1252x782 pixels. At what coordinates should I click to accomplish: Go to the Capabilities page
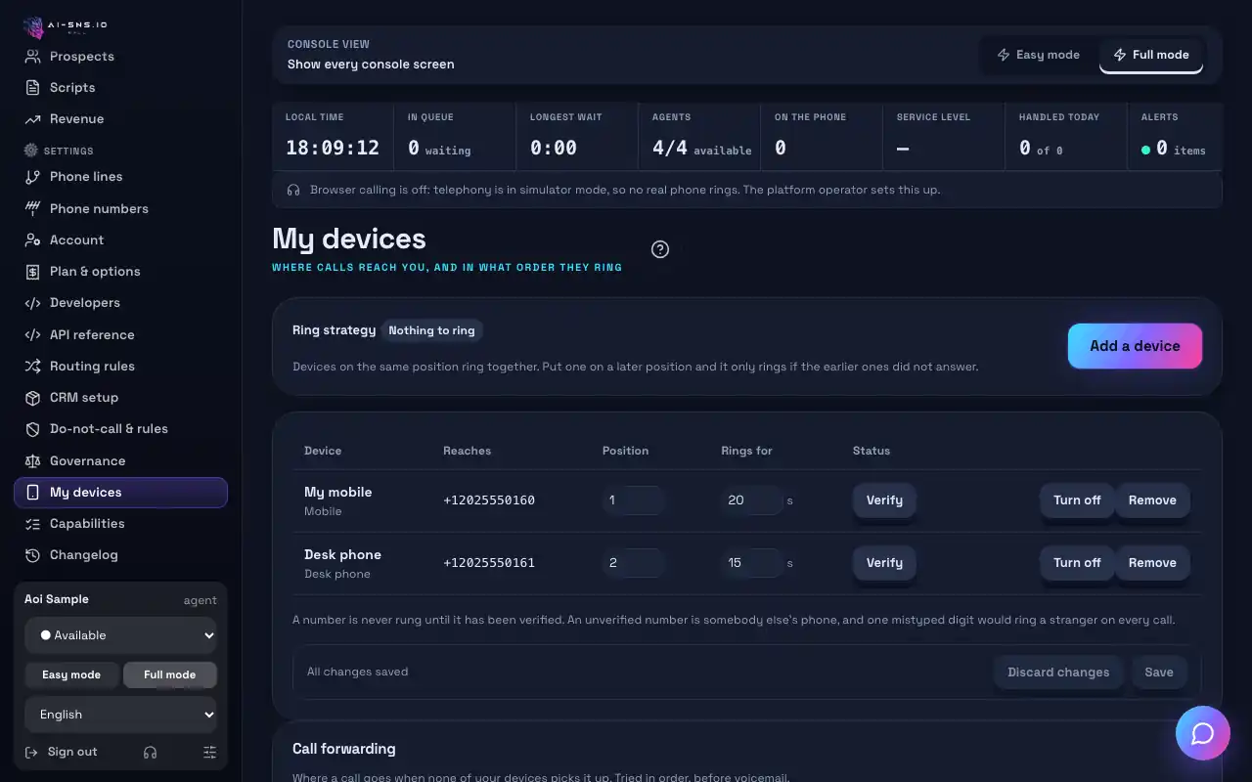pyautogui.click(x=121, y=524)
